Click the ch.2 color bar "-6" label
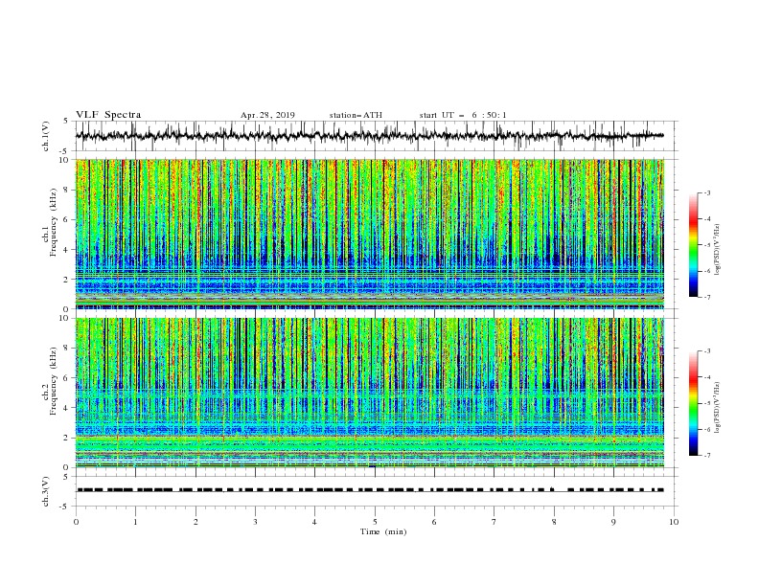759x586 pixels. pyautogui.click(x=707, y=429)
